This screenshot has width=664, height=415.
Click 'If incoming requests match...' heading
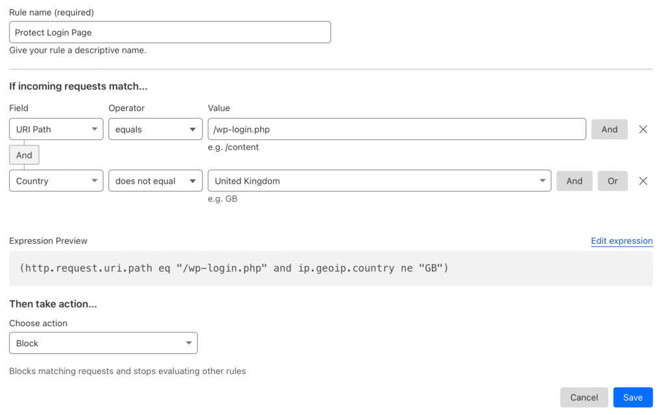(78, 86)
